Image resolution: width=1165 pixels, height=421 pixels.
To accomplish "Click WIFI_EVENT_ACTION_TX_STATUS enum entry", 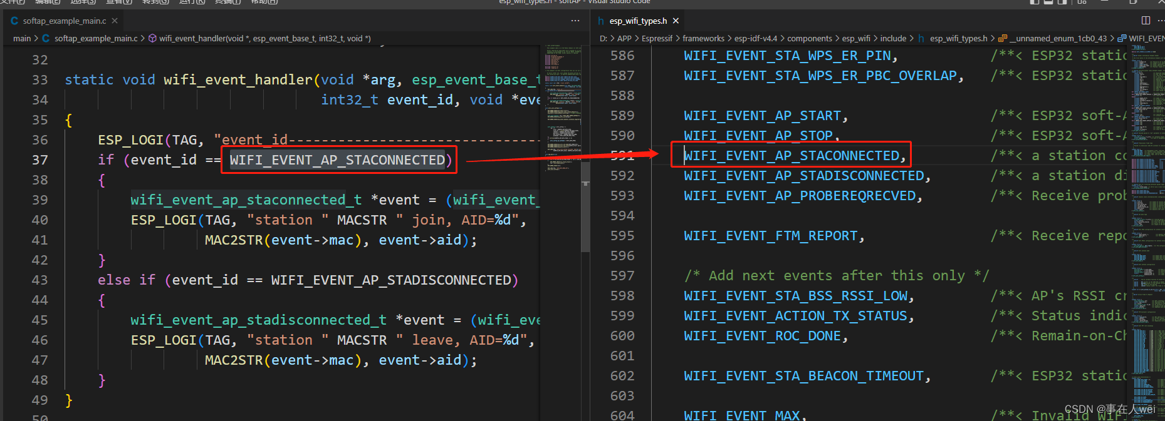I will 795,316.
